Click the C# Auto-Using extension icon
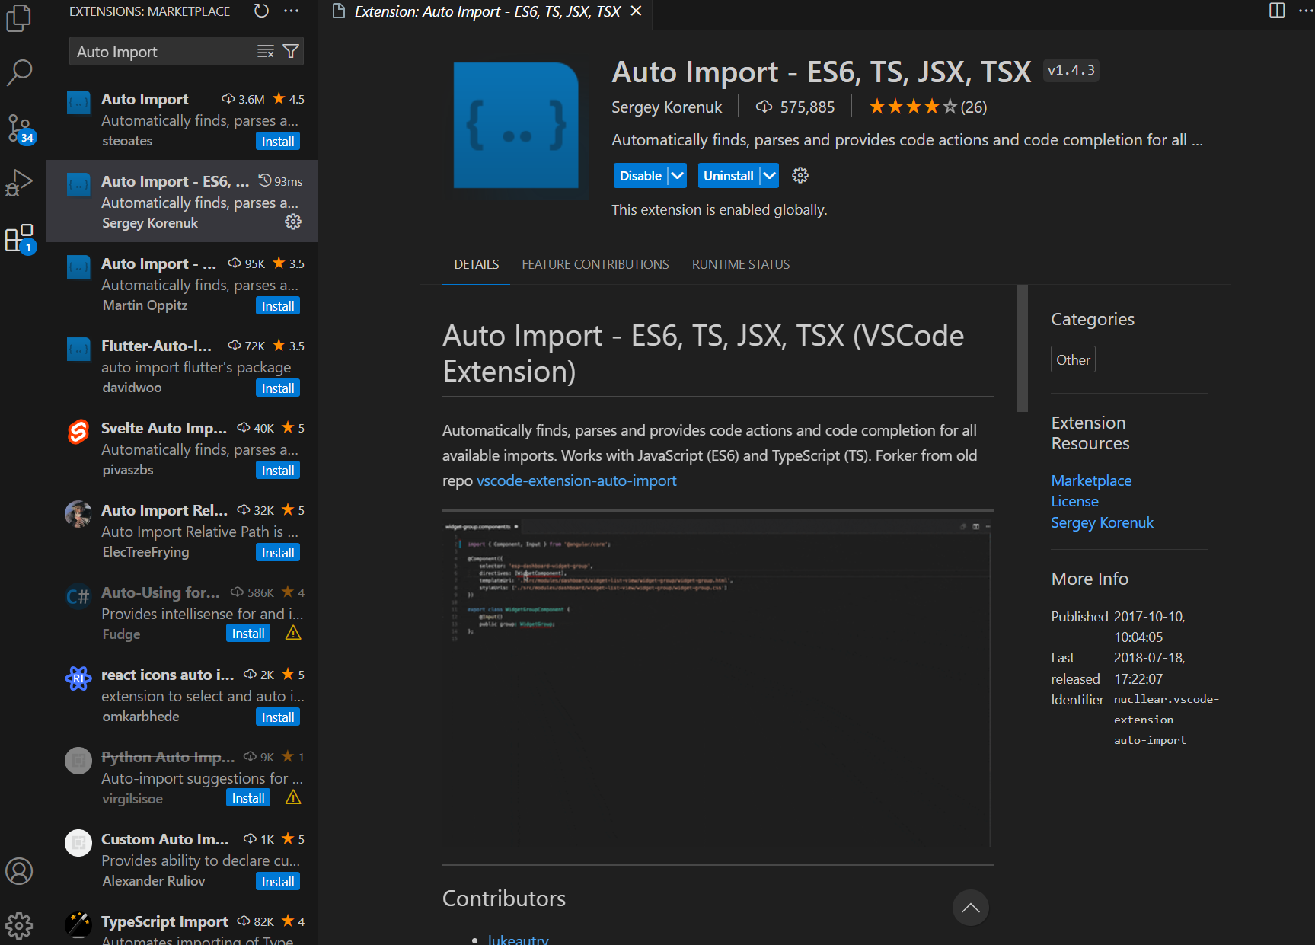The height and width of the screenshot is (945, 1315). [x=78, y=596]
